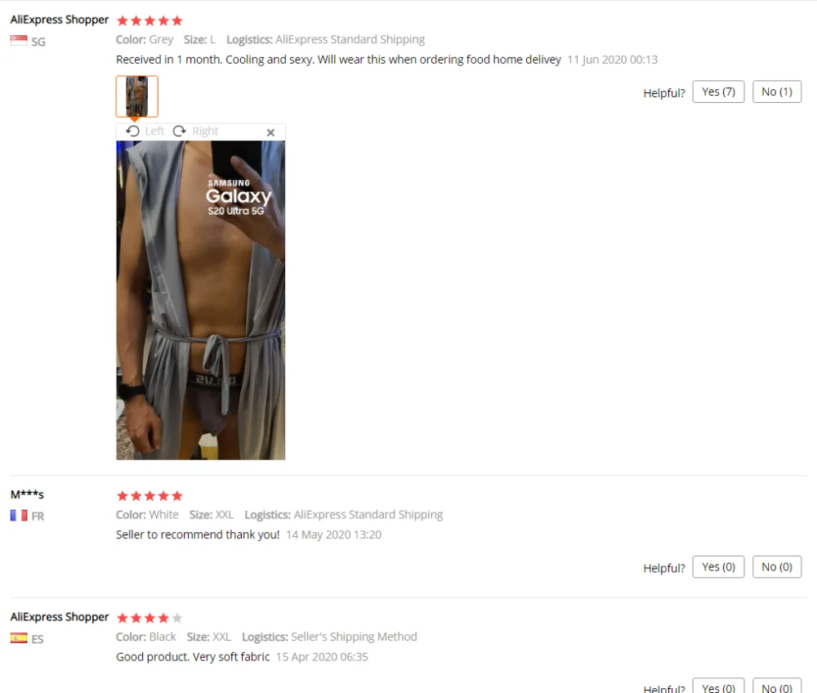This screenshot has width=817, height=693.
Task: Click the five-star rating of FR review
Action: pos(150,495)
